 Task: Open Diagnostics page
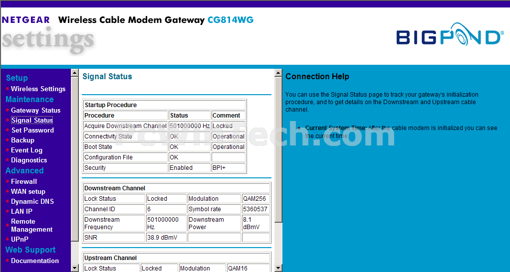pos(28,160)
